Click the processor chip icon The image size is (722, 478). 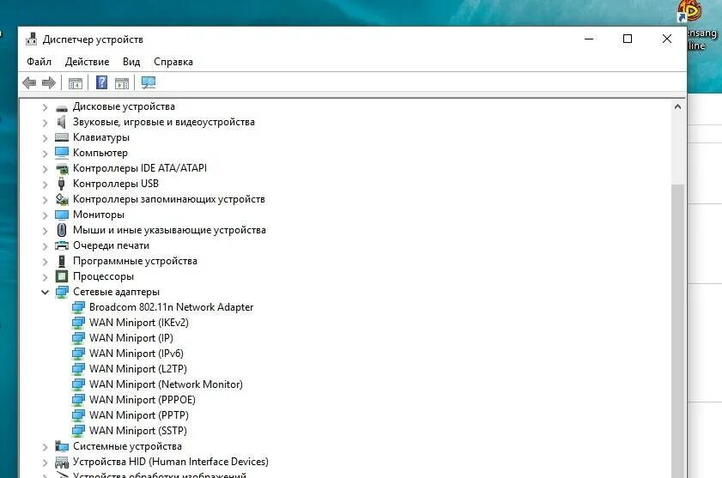click(62, 276)
